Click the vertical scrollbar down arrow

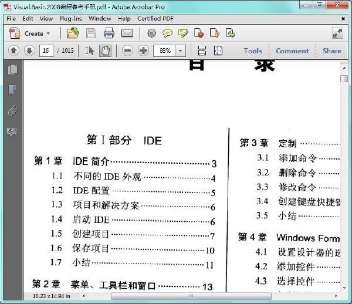point(344,288)
